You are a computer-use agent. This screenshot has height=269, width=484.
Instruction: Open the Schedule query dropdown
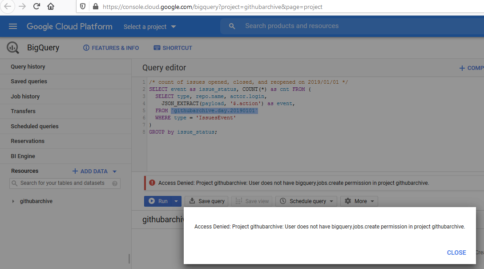306,201
